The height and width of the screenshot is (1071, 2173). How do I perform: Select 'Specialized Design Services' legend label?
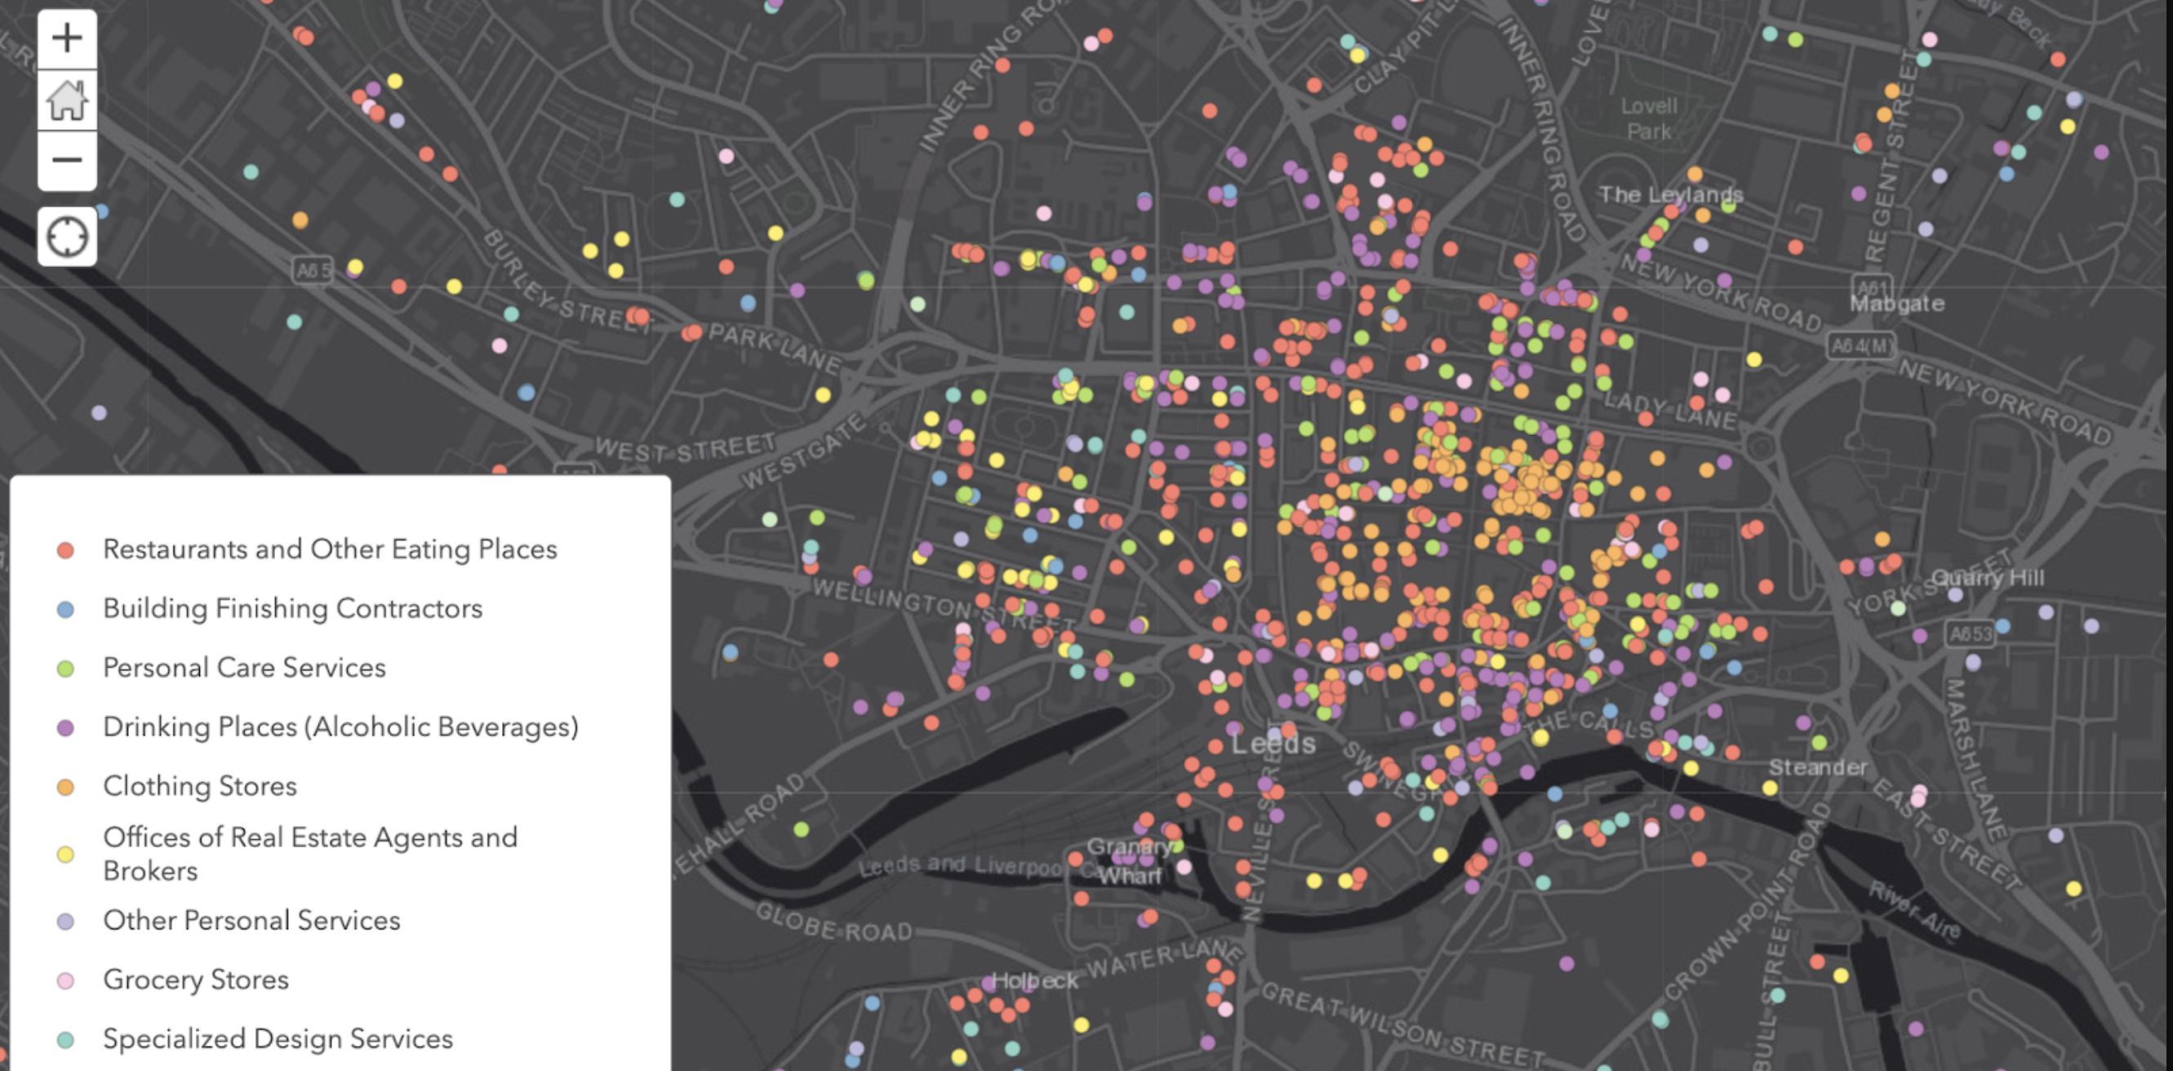pyautogui.click(x=278, y=1038)
